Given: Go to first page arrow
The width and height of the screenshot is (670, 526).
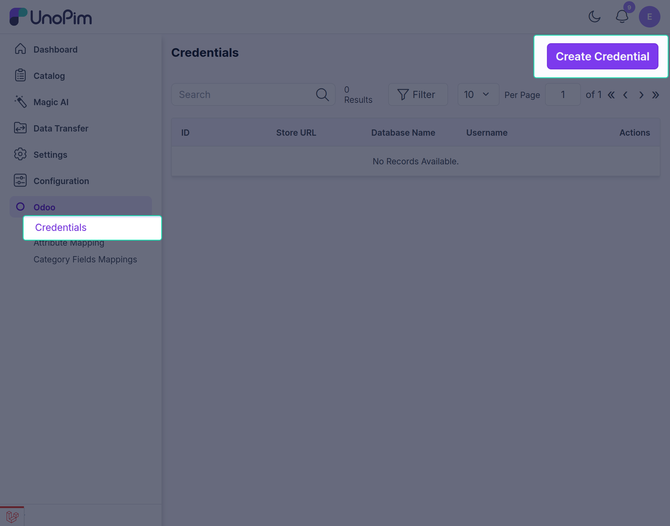Looking at the screenshot, I should [611, 95].
